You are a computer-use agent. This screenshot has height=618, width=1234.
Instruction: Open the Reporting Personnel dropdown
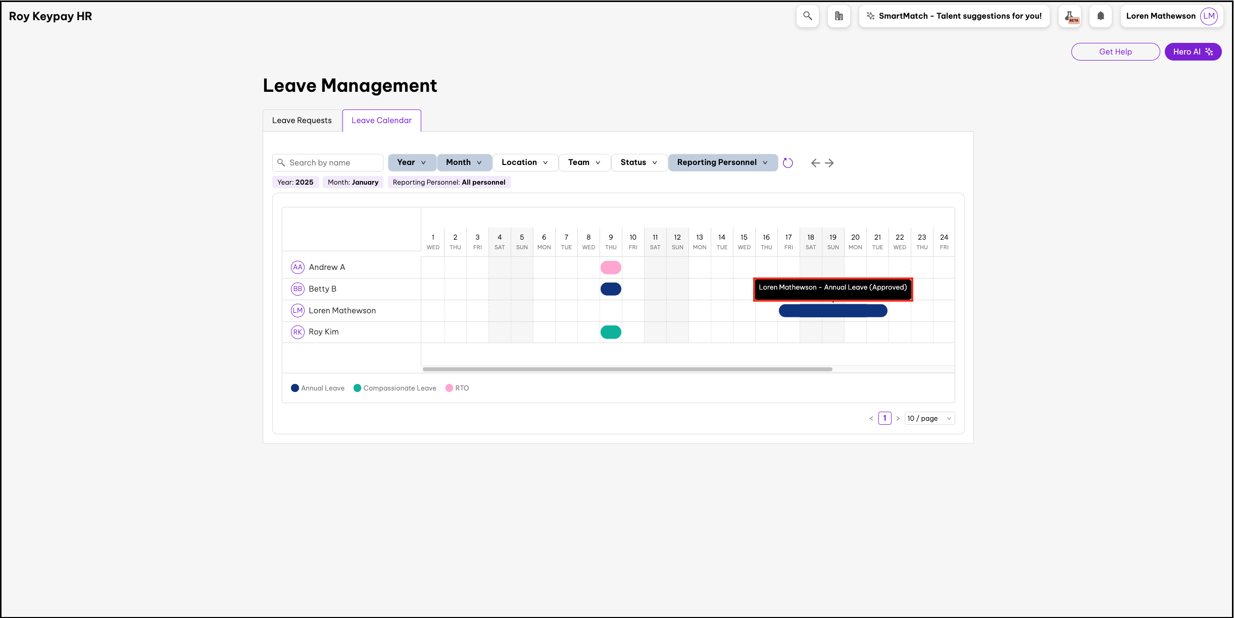(722, 162)
